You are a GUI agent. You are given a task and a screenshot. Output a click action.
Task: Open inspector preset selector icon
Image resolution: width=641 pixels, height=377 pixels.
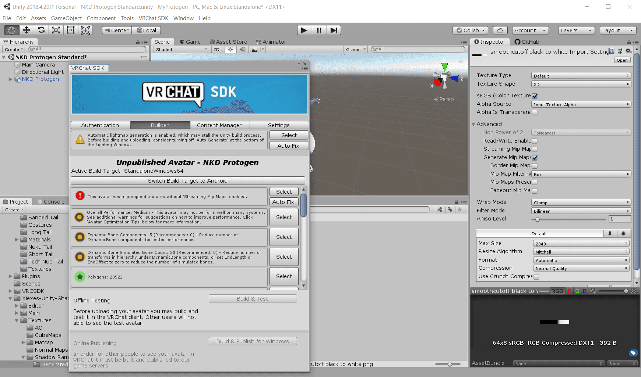click(620, 51)
